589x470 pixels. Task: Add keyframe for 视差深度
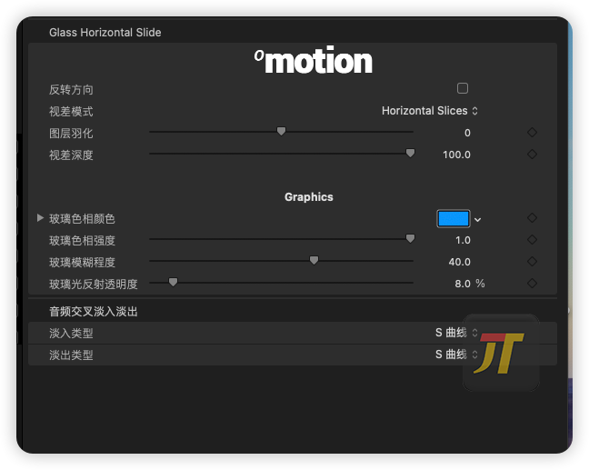pyautogui.click(x=532, y=154)
